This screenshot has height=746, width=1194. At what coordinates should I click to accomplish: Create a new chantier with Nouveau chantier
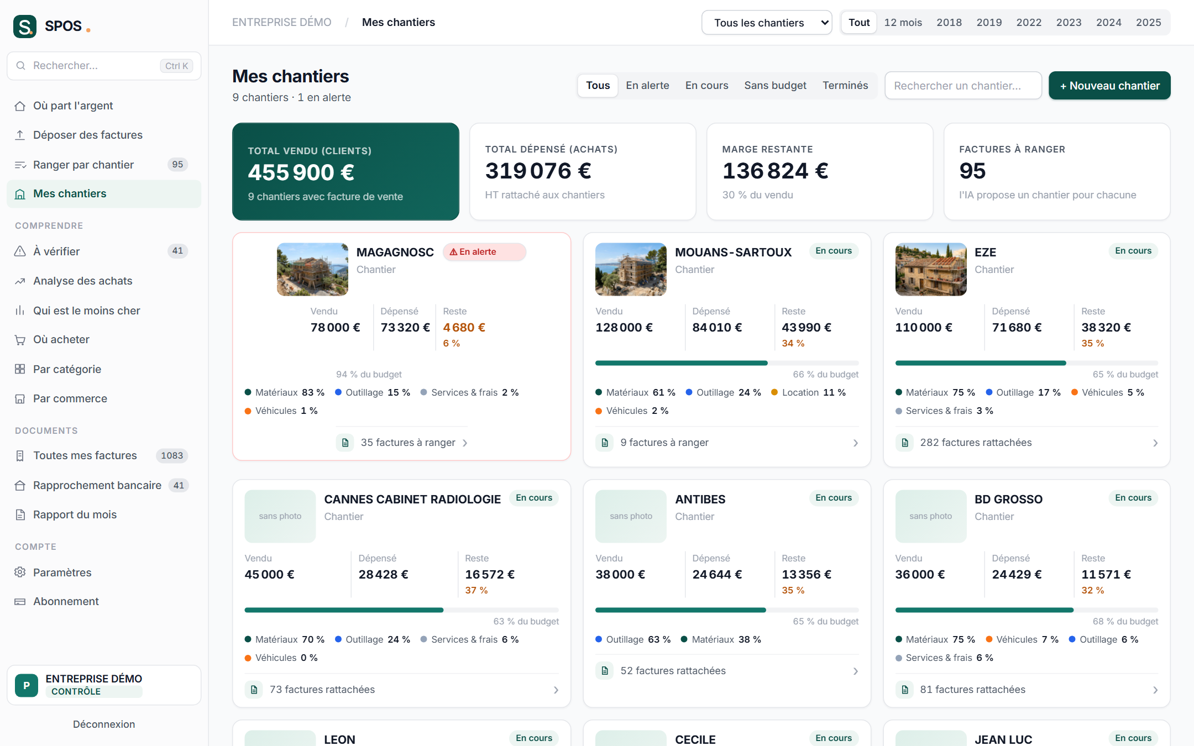pyautogui.click(x=1109, y=86)
